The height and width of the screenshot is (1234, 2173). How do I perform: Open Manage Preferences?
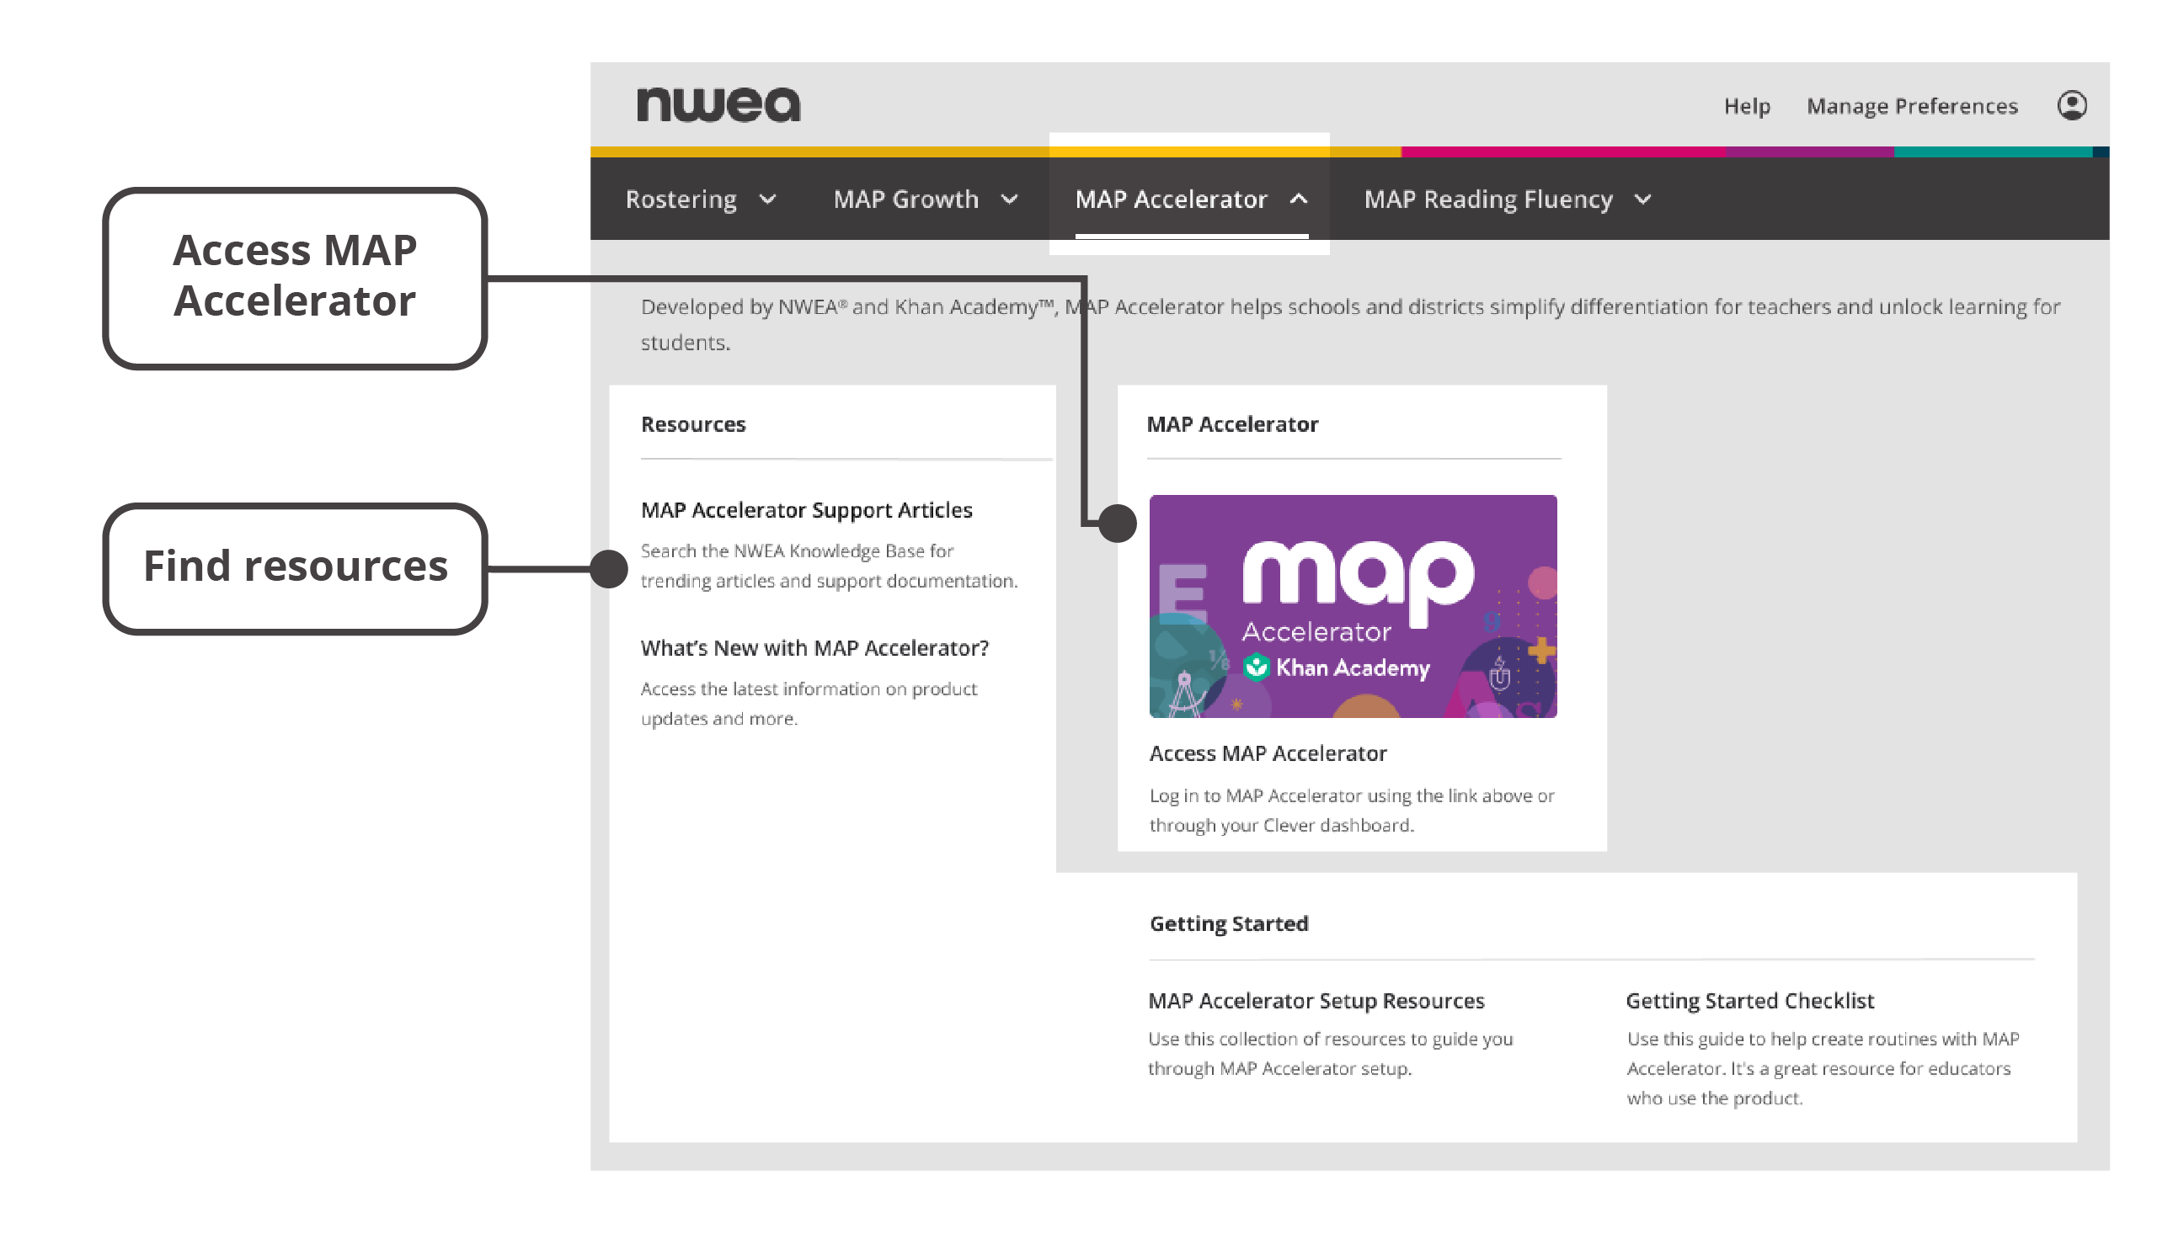coord(1911,106)
